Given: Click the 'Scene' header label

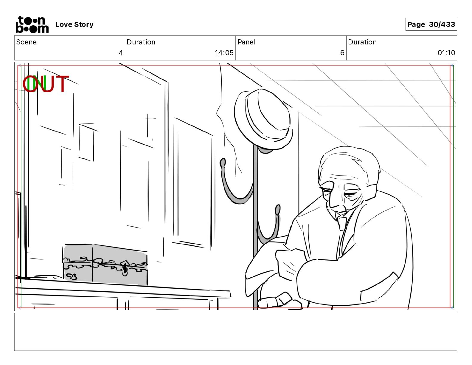Looking at the screenshot, I should 27,42.
